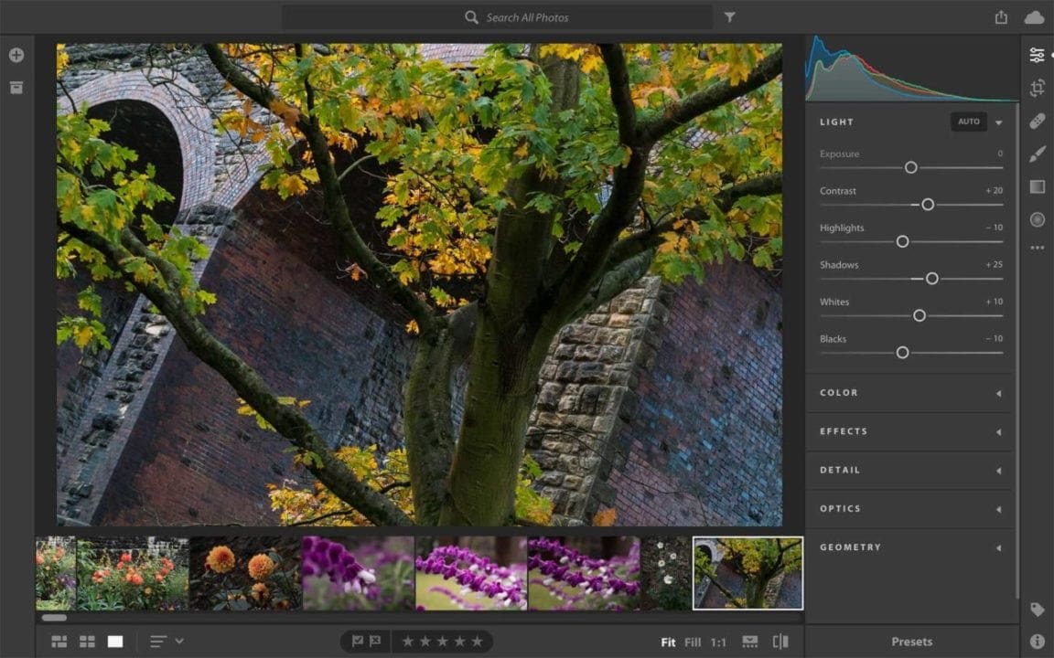Rate photo five stars
Image resolution: width=1054 pixels, height=658 pixels.
pos(478,642)
